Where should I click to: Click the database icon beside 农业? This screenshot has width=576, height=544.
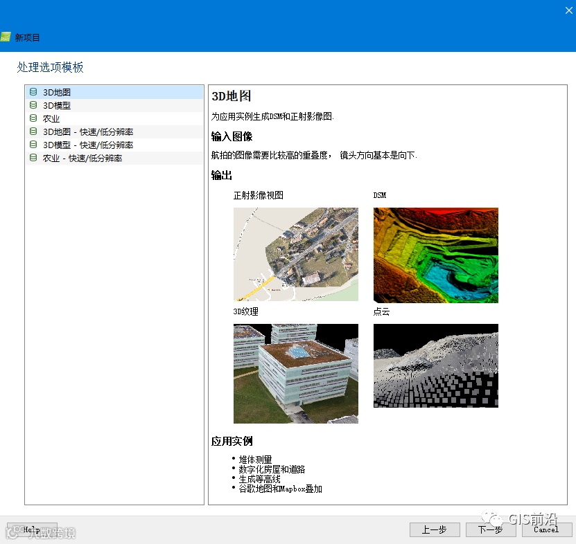pyautogui.click(x=33, y=118)
